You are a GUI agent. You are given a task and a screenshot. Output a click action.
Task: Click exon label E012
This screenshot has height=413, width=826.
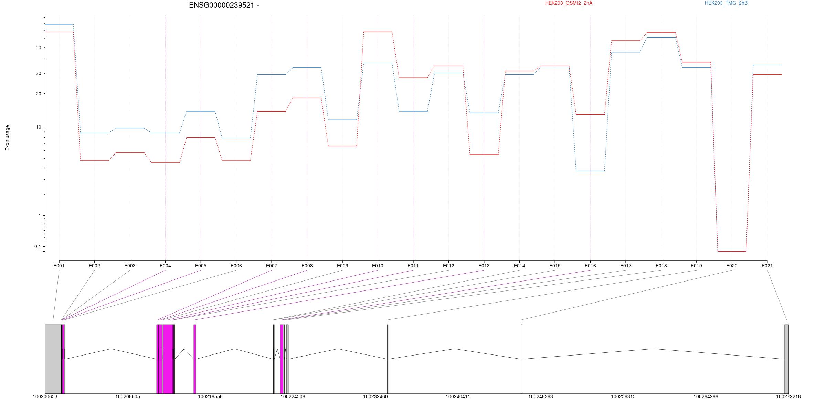pyautogui.click(x=448, y=266)
